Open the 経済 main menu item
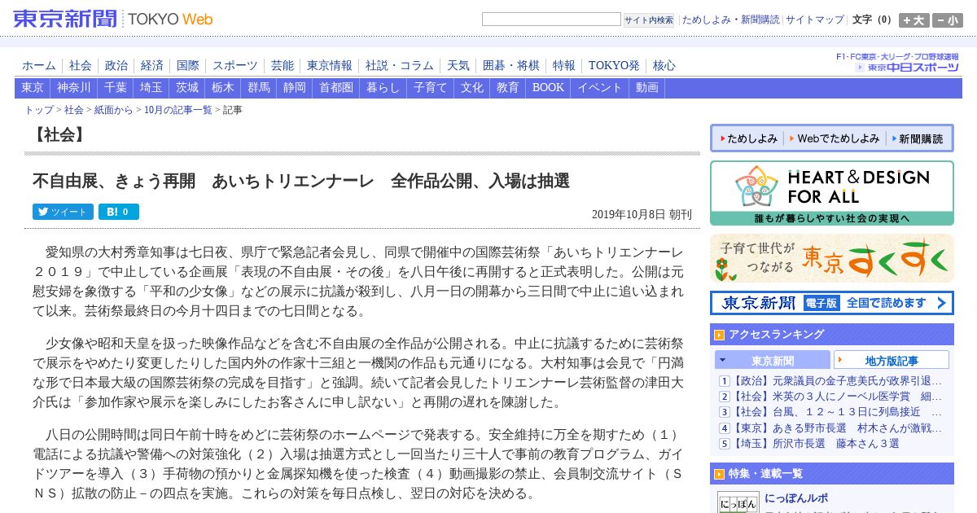The image size is (977, 513). (152, 65)
